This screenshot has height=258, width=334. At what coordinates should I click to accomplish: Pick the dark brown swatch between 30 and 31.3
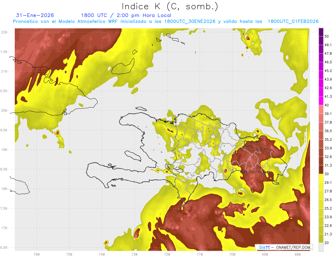pyautogui.click(x=321, y=170)
